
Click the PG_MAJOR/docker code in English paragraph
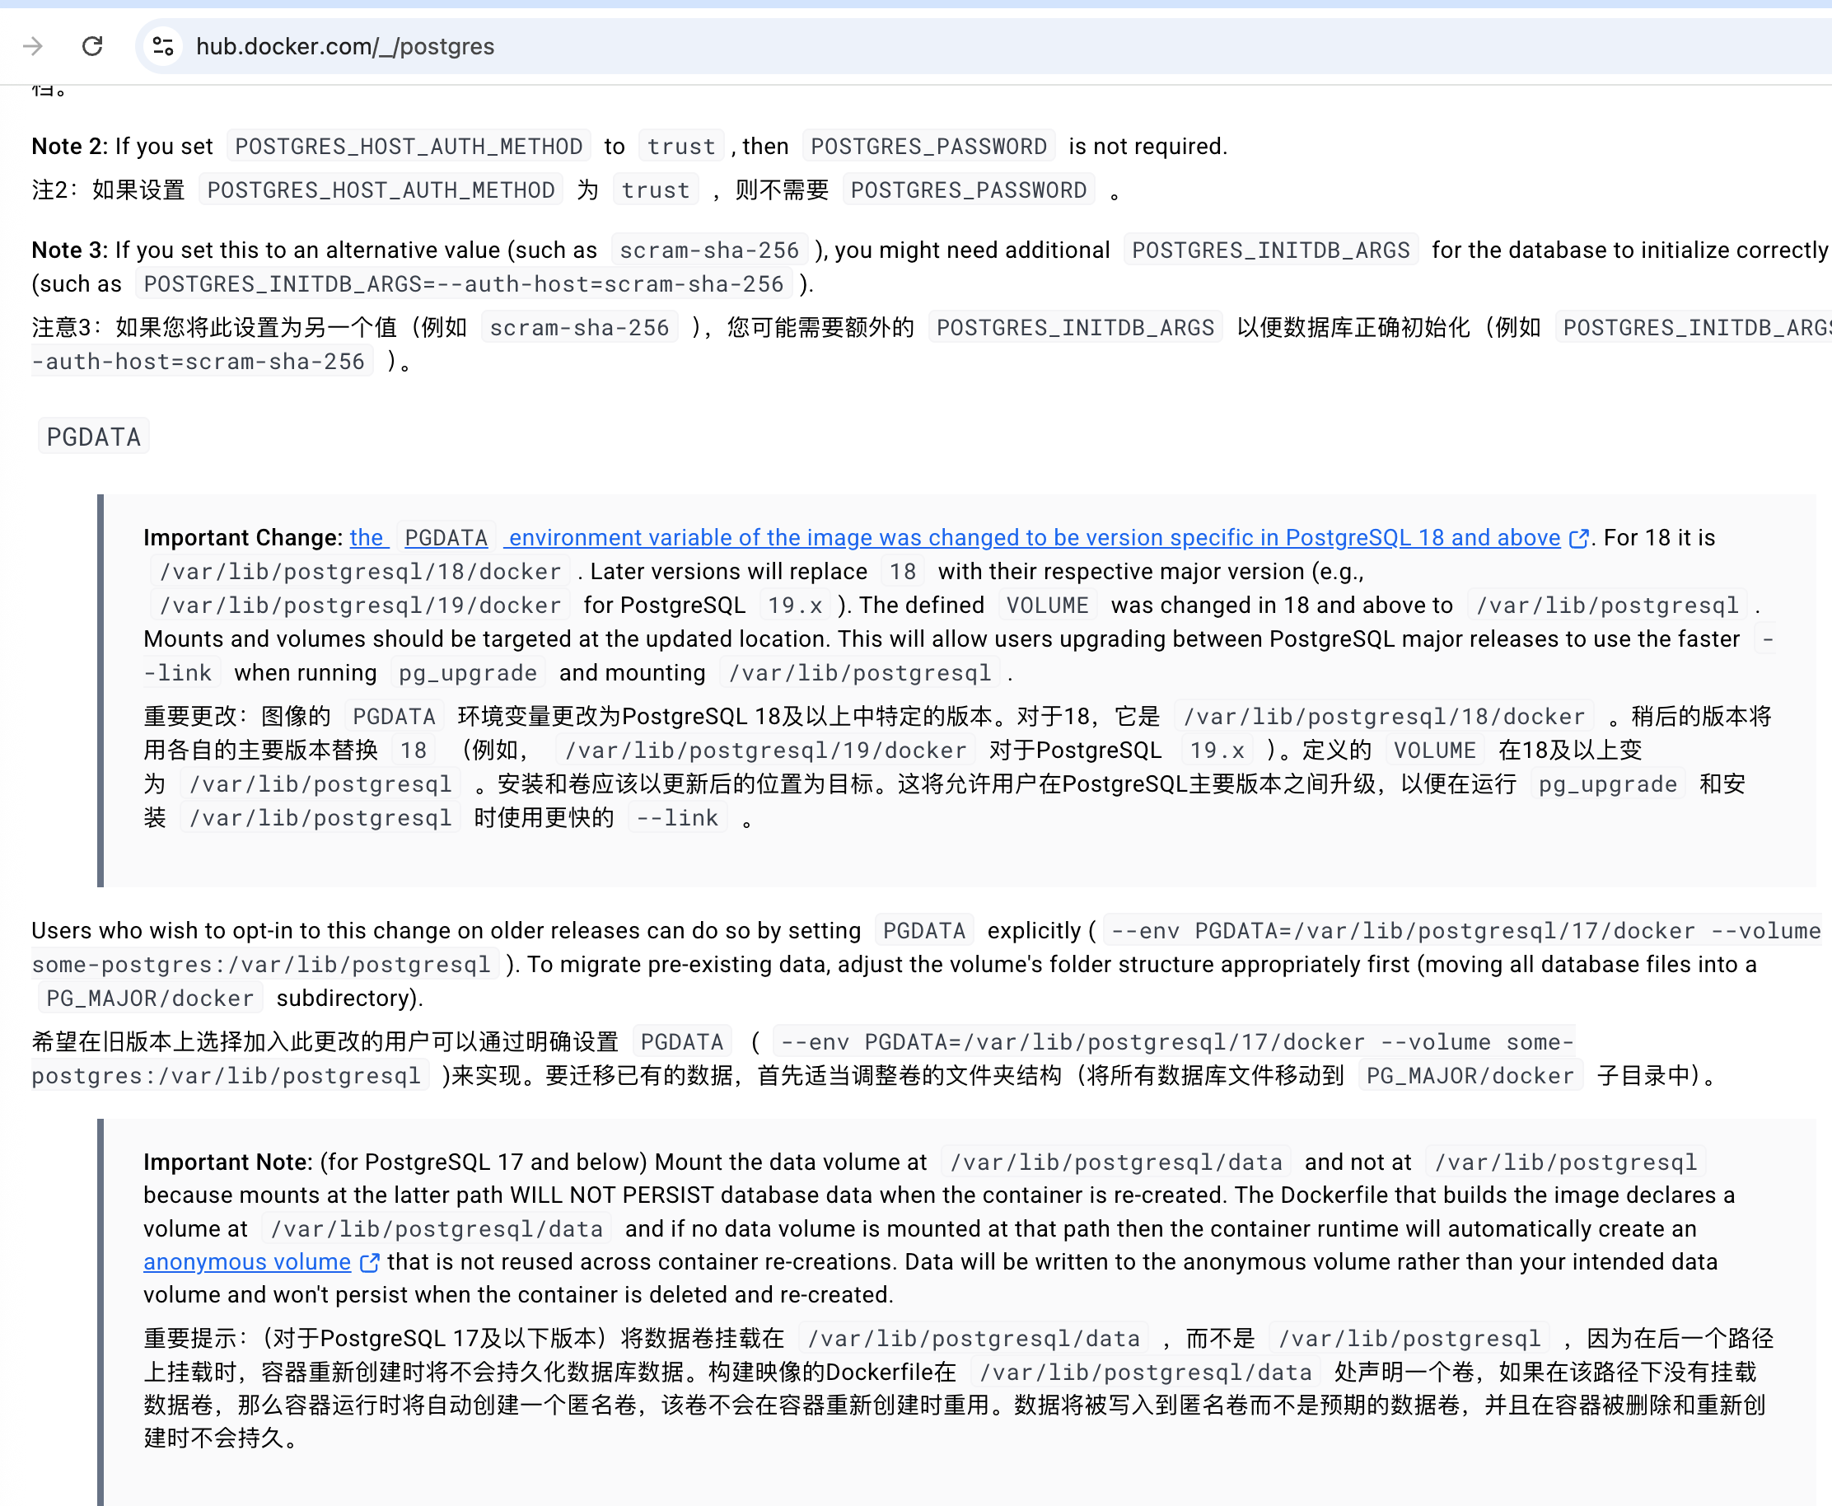[150, 999]
